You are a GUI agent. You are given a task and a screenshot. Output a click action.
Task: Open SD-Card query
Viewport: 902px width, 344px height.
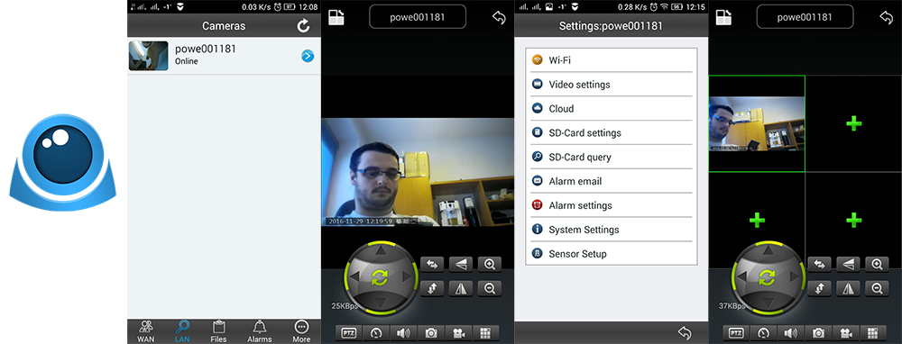[x=612, y=157]
